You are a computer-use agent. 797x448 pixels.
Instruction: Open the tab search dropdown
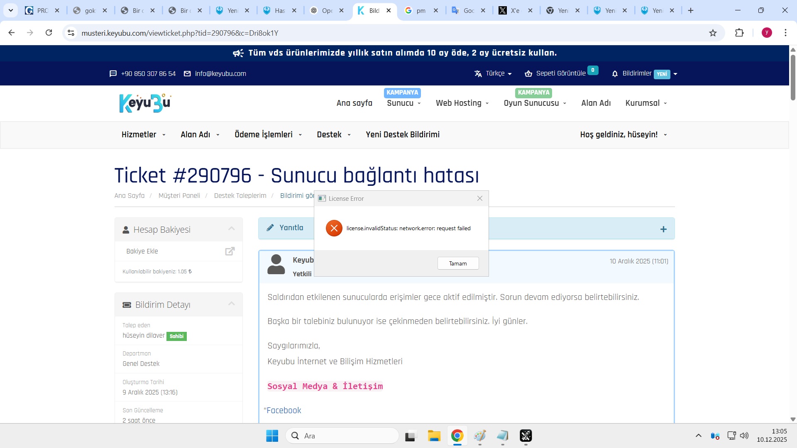coord(11,10)
